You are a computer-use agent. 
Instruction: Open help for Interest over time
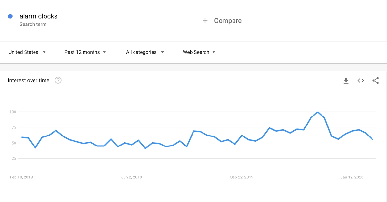click(58, 80)
